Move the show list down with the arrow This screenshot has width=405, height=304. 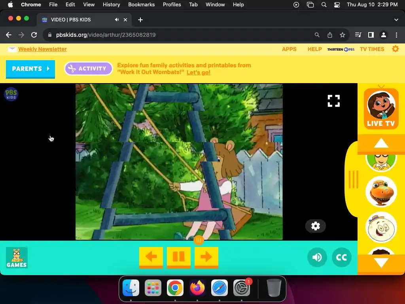[x=381, y=263]
